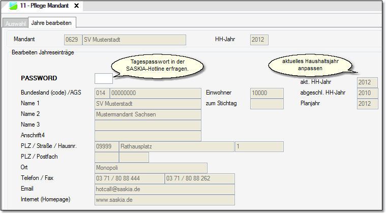Click the street field containing Rathausplatz

coord(176,146)
